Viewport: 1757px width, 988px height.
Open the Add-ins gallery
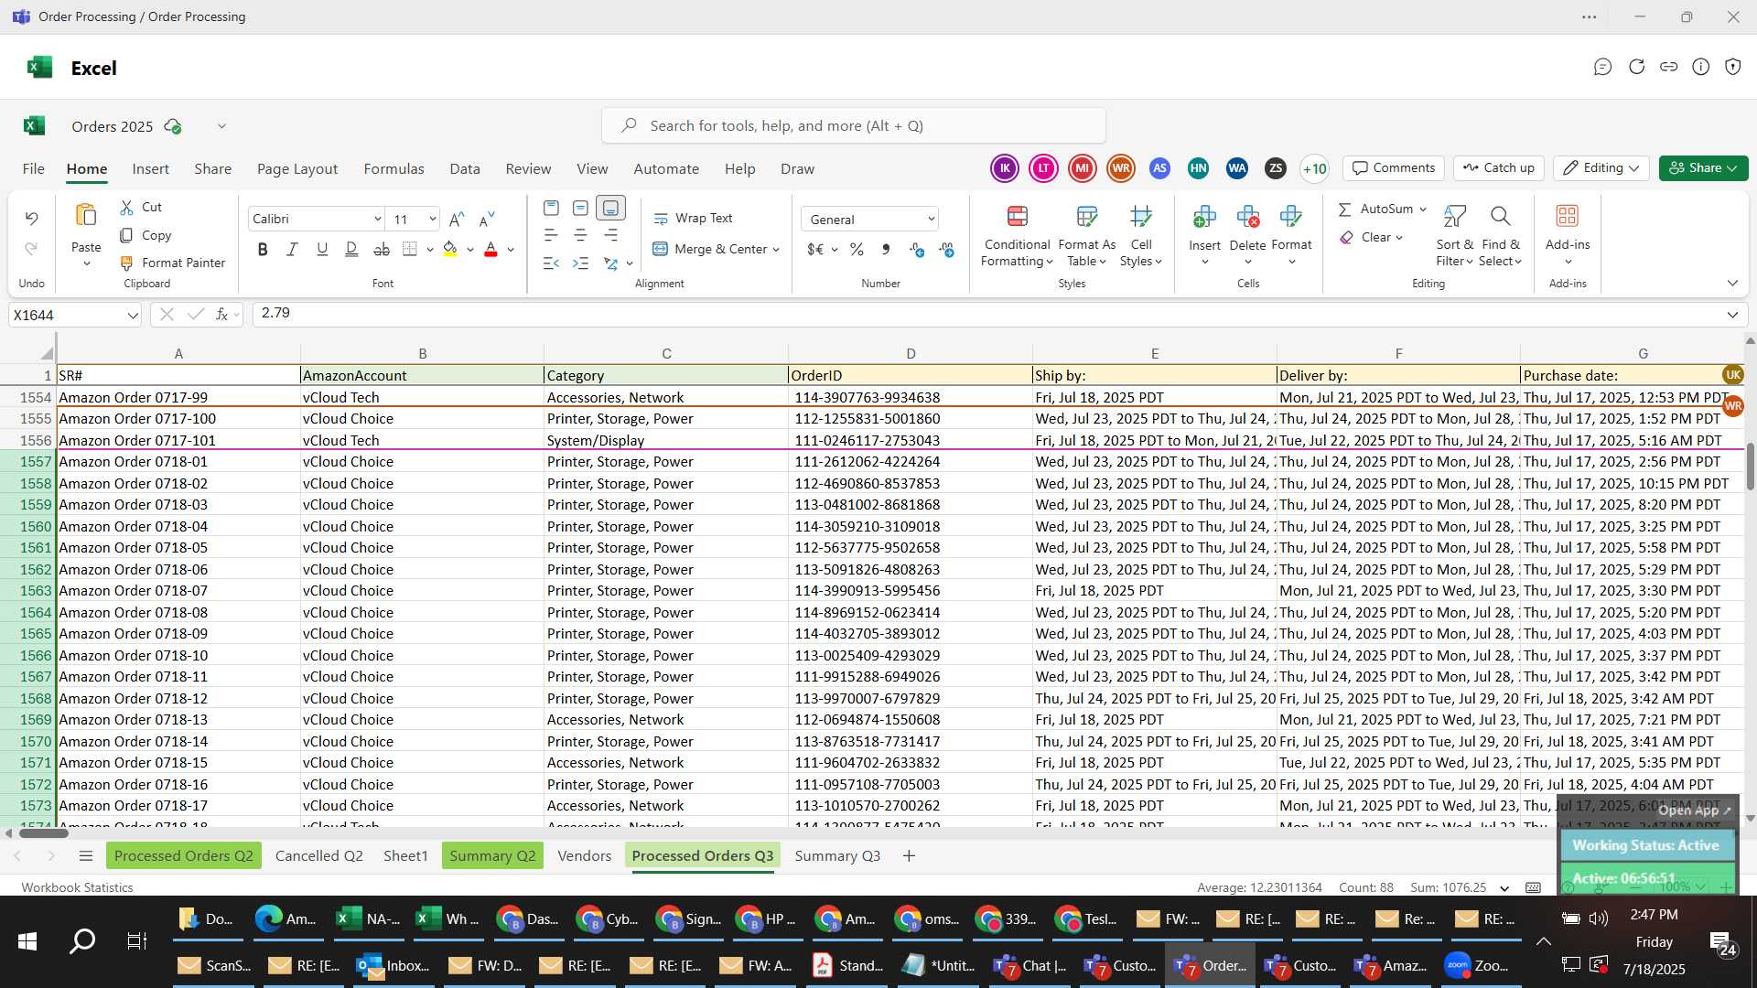pos(1568,234)
